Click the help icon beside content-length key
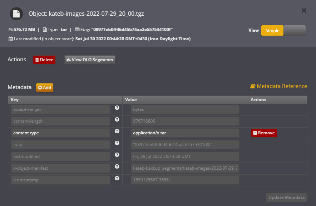The image size is (316, 206). pyautogui.click(x=117, y=119)
